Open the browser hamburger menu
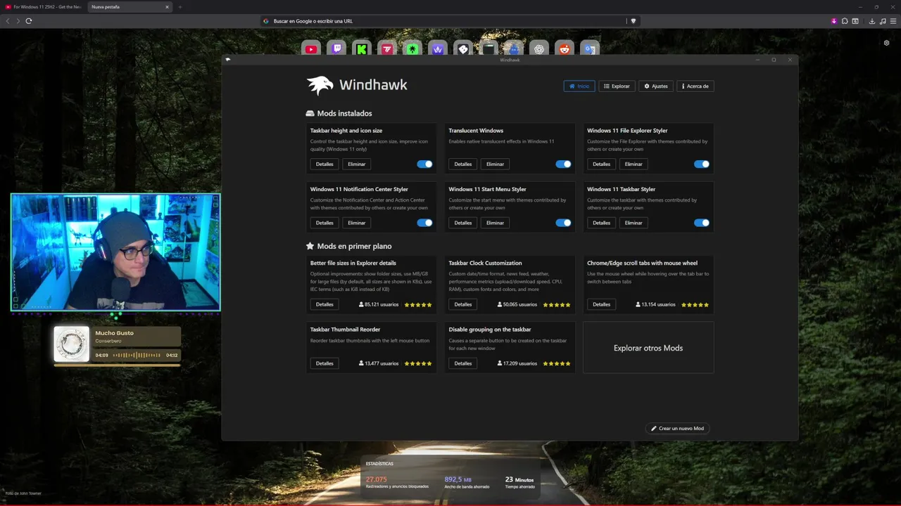The height and width of the screenshot is (506, 901). coord(893,21)
